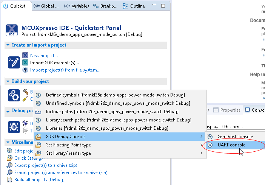The height and width of the screenshot is (185, 265).
Task: Click the large create project pencil icon
Action: click(14, 62)
